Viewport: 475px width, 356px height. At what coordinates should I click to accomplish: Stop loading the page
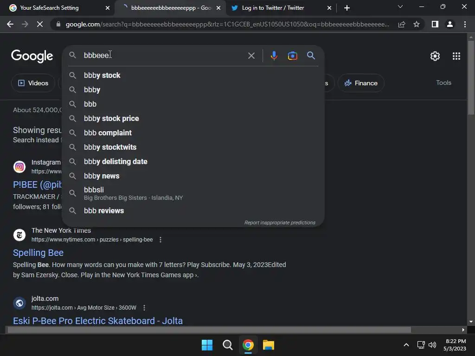[40, 24]
